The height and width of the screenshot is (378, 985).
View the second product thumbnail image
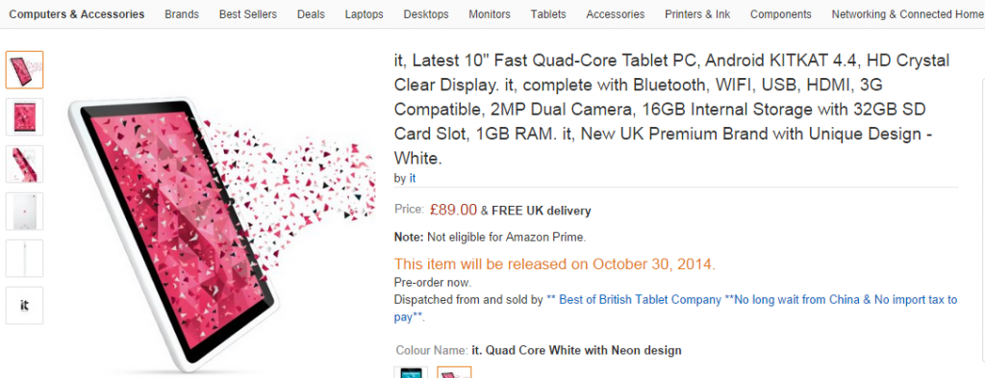24,116
